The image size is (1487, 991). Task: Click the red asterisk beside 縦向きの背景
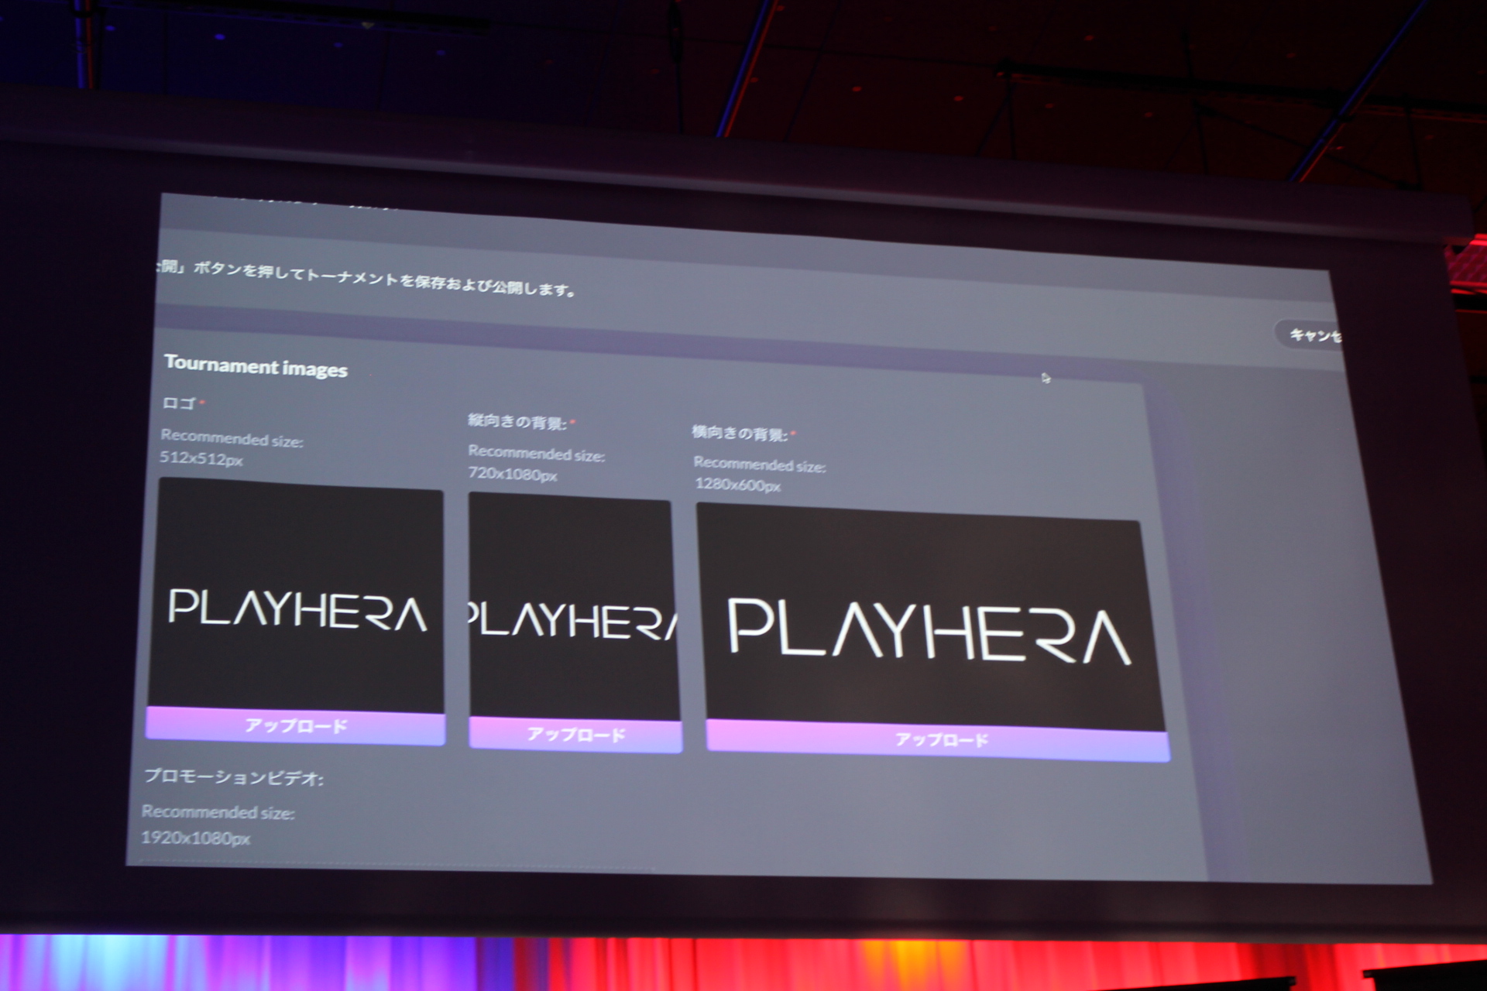pos(573,423)
